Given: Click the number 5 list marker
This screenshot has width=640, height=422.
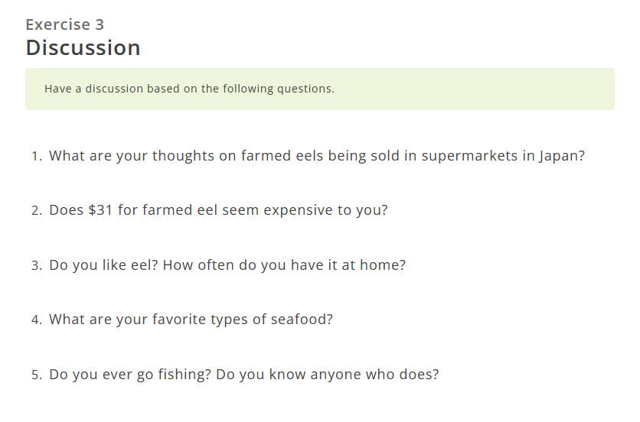Looking at the screenshot, I should pyautogui.click(x=37, y=375).
